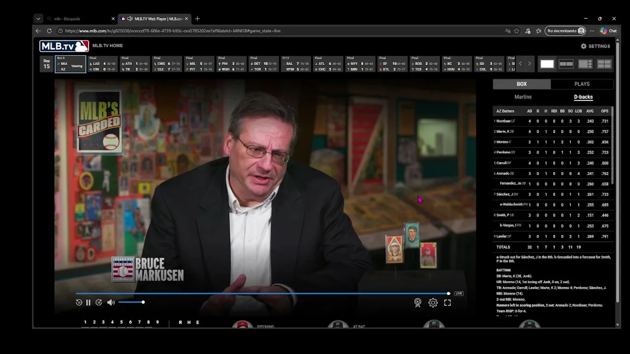Select the NYY vs MIN game

point(360,64)
